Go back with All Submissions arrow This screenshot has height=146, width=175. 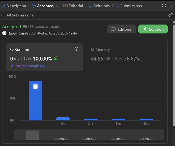(2, 15)
